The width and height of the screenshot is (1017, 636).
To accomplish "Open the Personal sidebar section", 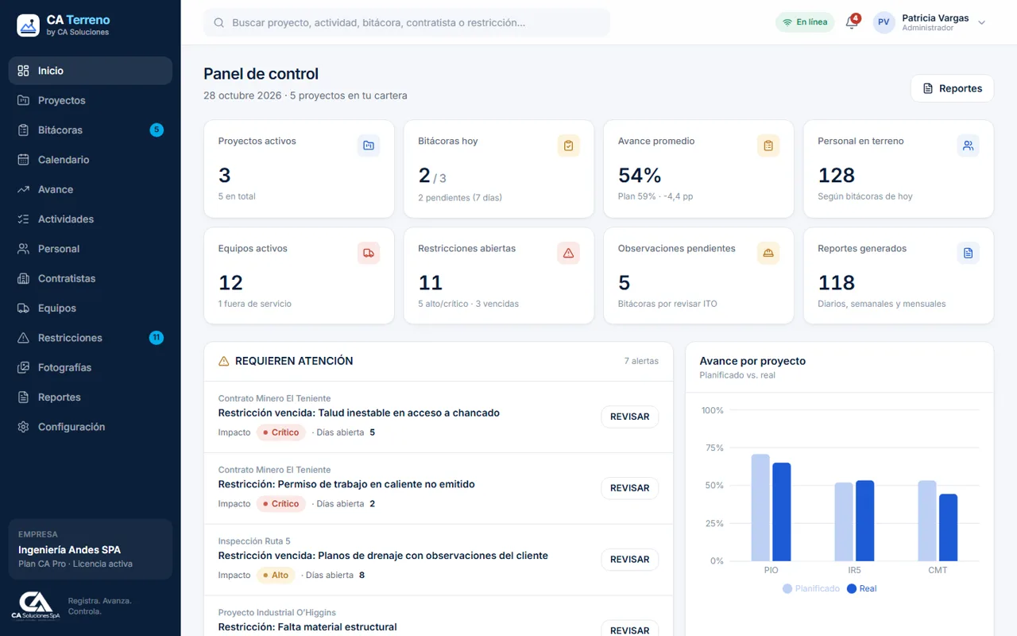I will point(91,249).
